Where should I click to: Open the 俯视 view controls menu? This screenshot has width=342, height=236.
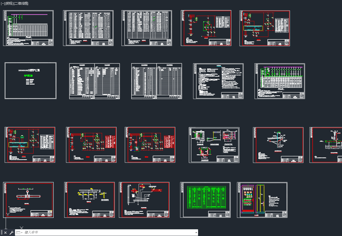(x=9, y=3)
